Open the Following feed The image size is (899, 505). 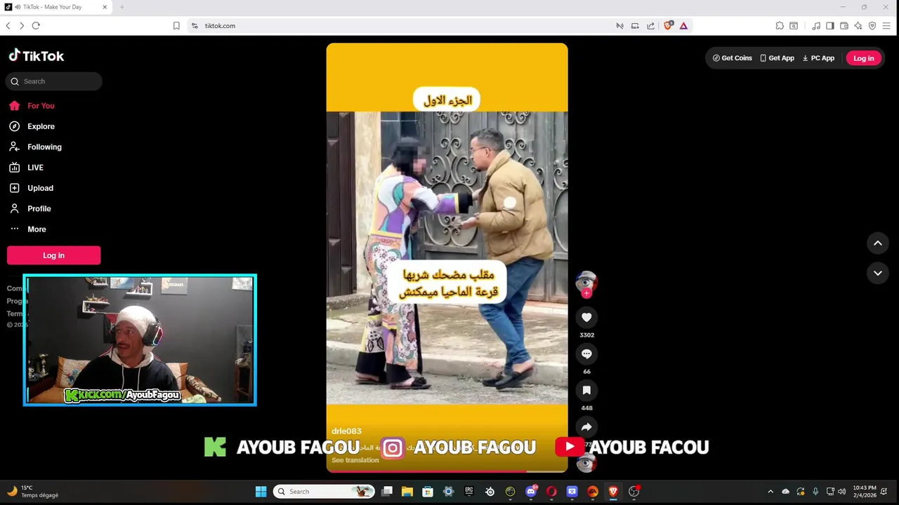point(35,147)
